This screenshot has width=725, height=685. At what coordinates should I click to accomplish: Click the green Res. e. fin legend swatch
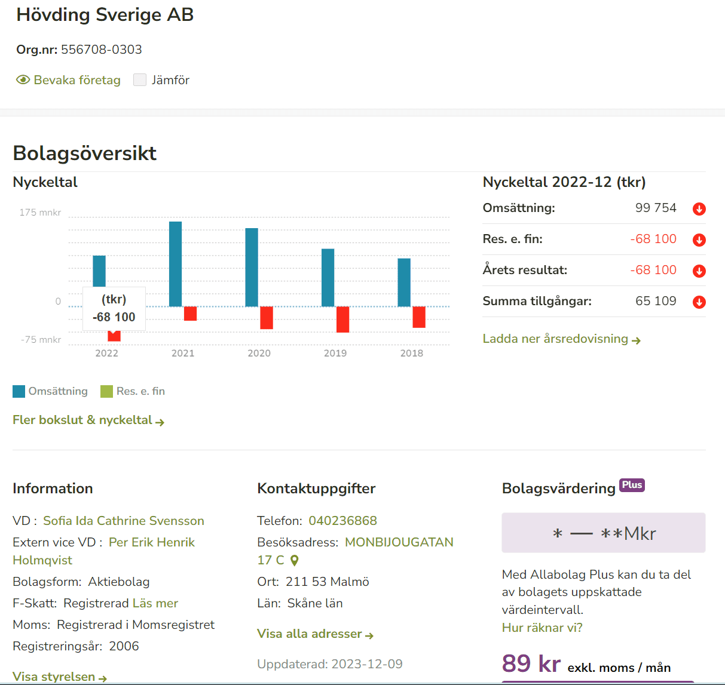click(106, 392)
